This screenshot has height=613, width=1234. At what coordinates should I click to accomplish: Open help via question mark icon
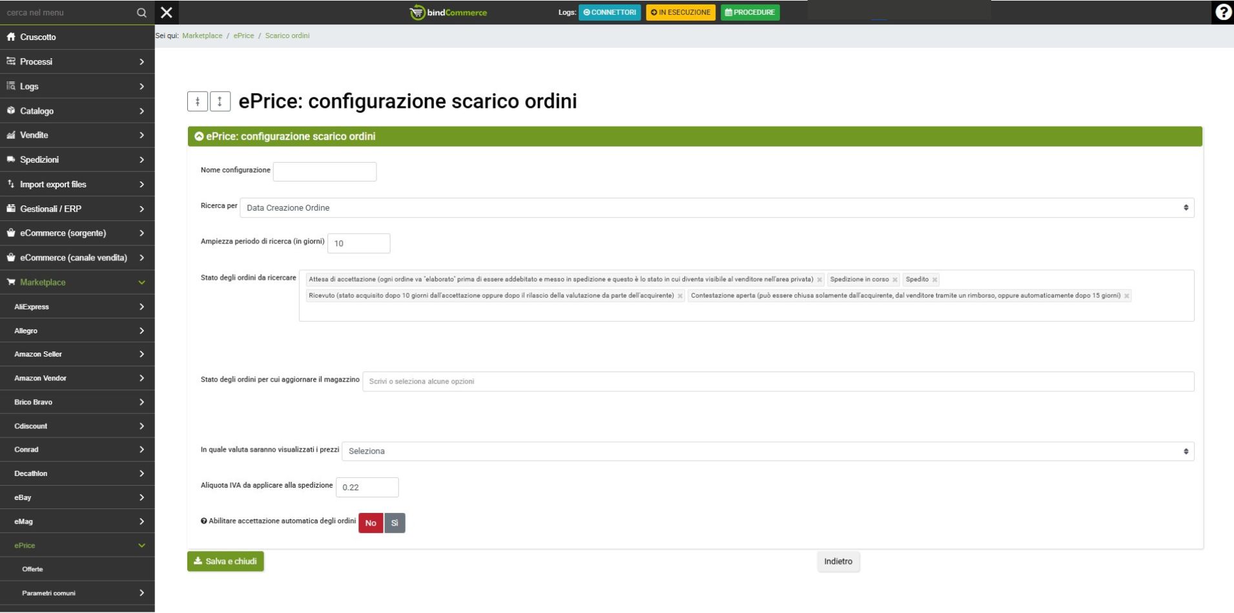coord(1222,12)
